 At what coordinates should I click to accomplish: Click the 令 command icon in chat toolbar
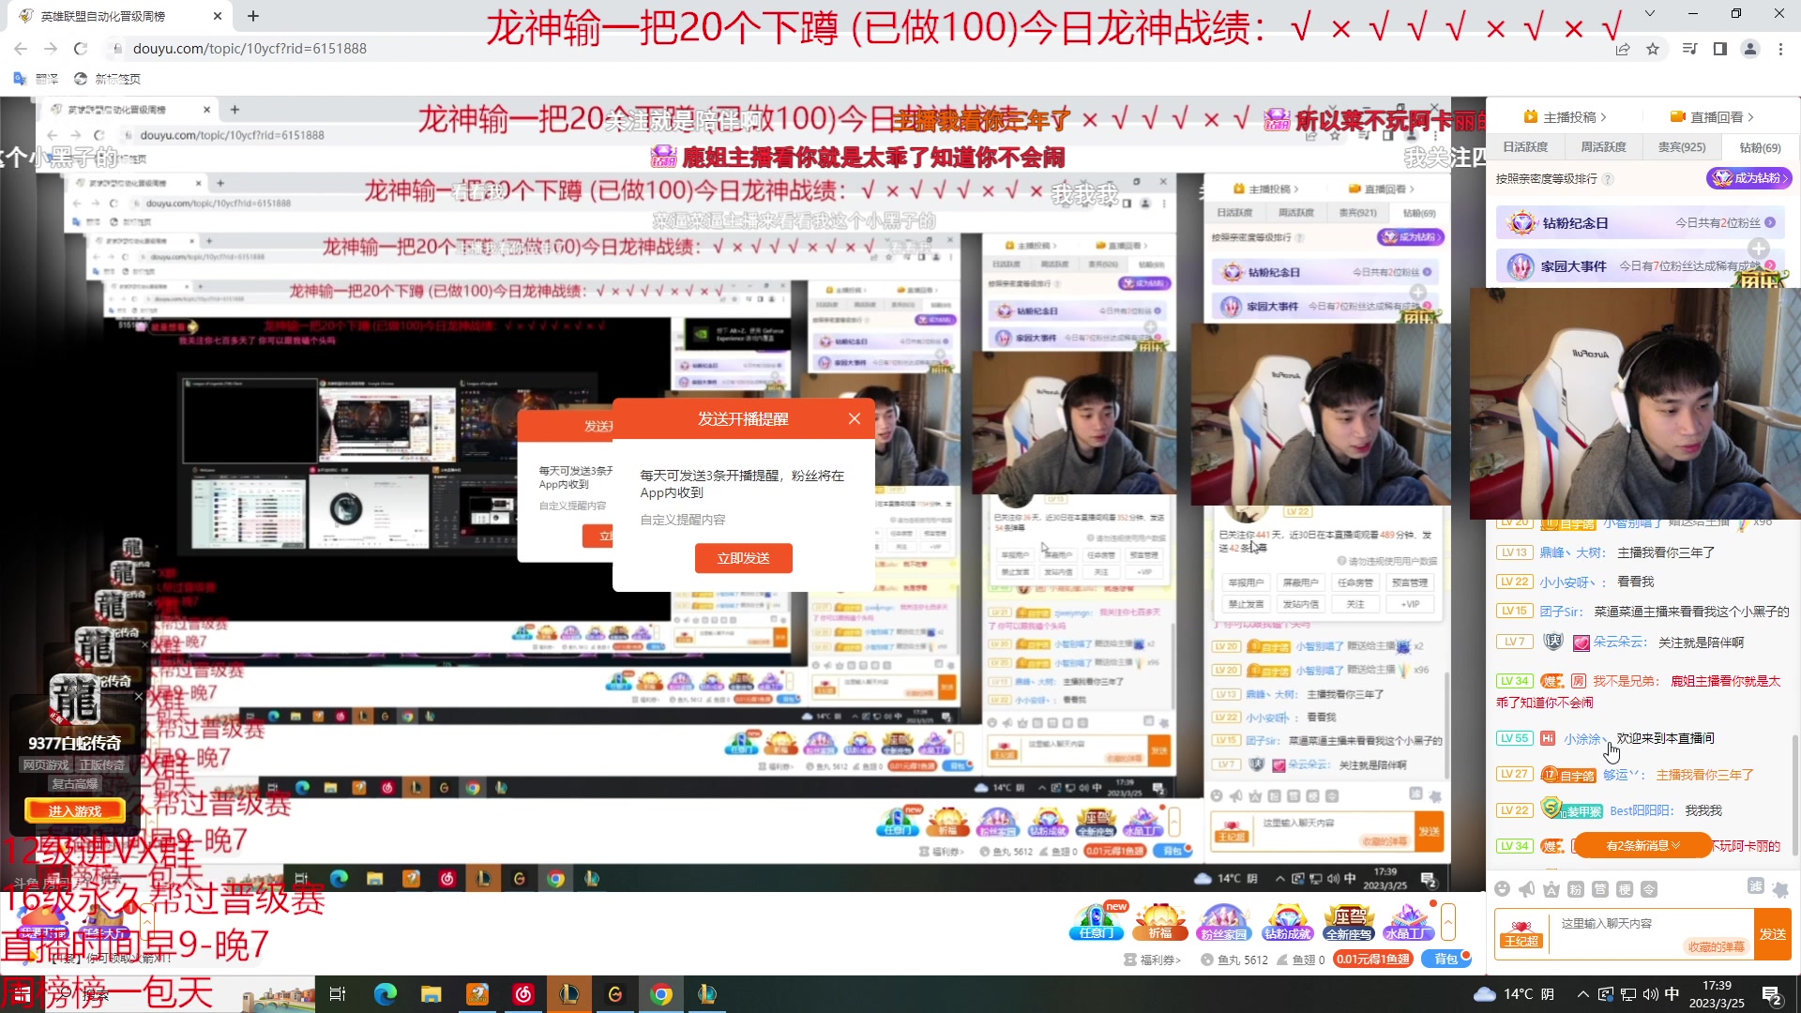1649,889
